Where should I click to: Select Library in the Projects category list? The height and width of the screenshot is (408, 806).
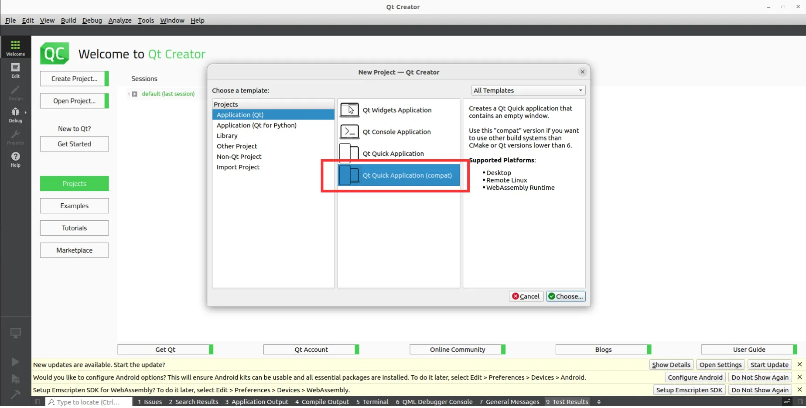click(227, 136)
